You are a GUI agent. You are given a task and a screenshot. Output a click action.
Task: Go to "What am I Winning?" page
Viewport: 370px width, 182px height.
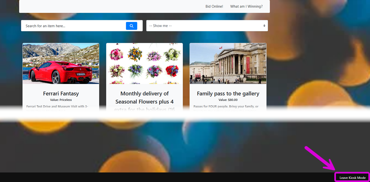click(x=246, y=6)
